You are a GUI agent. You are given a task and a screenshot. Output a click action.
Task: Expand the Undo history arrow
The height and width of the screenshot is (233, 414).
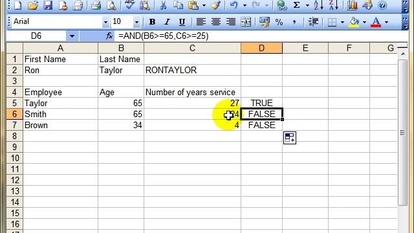[x=245, y=5]
